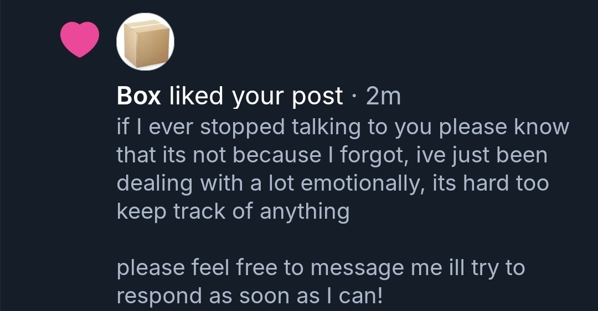Open the "Box" username profile link

pos(138,97)
